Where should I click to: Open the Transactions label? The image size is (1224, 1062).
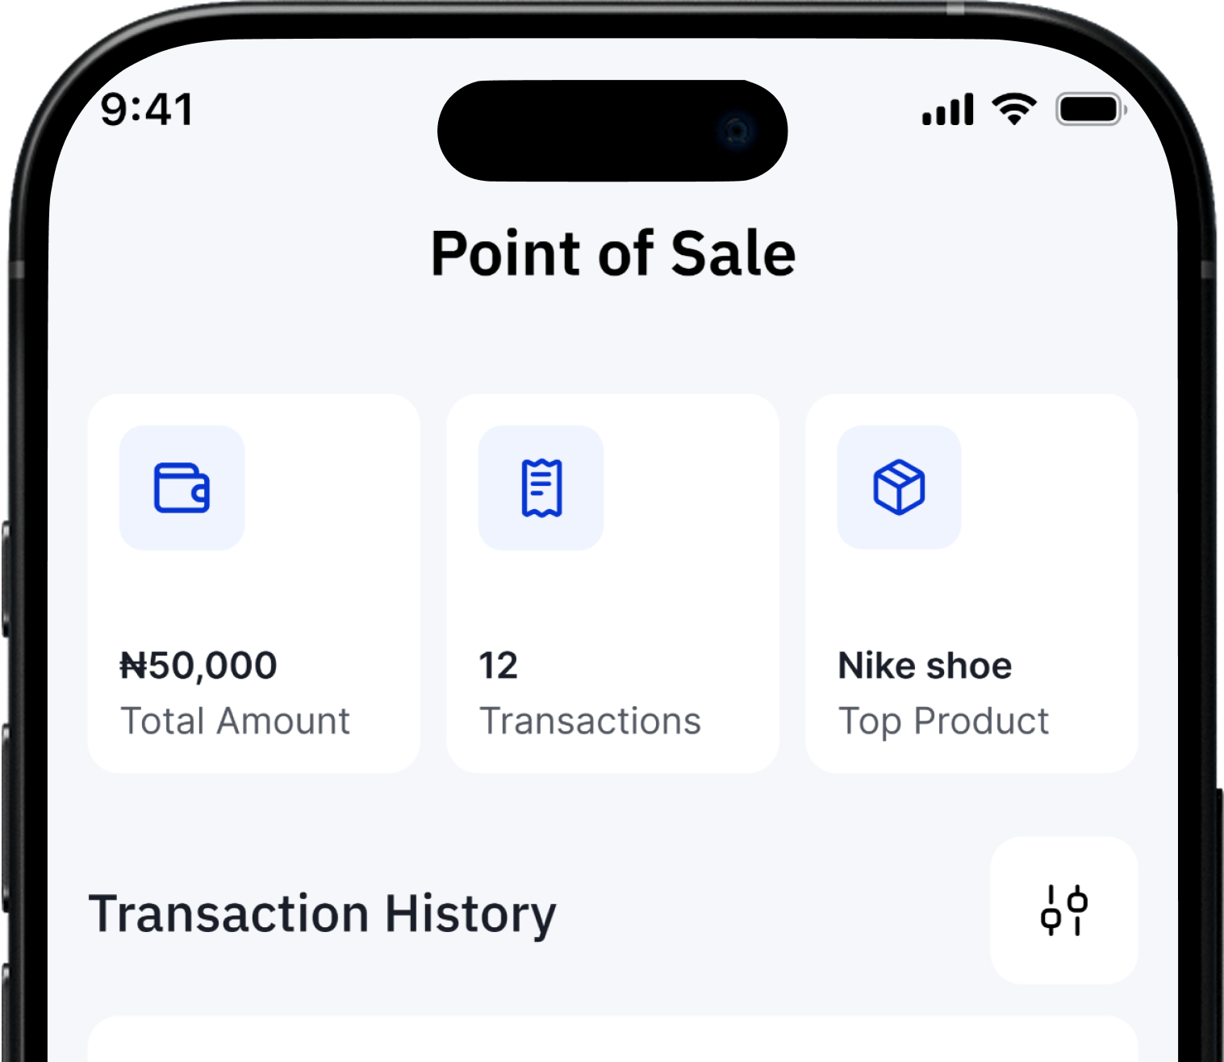point(590,721)
